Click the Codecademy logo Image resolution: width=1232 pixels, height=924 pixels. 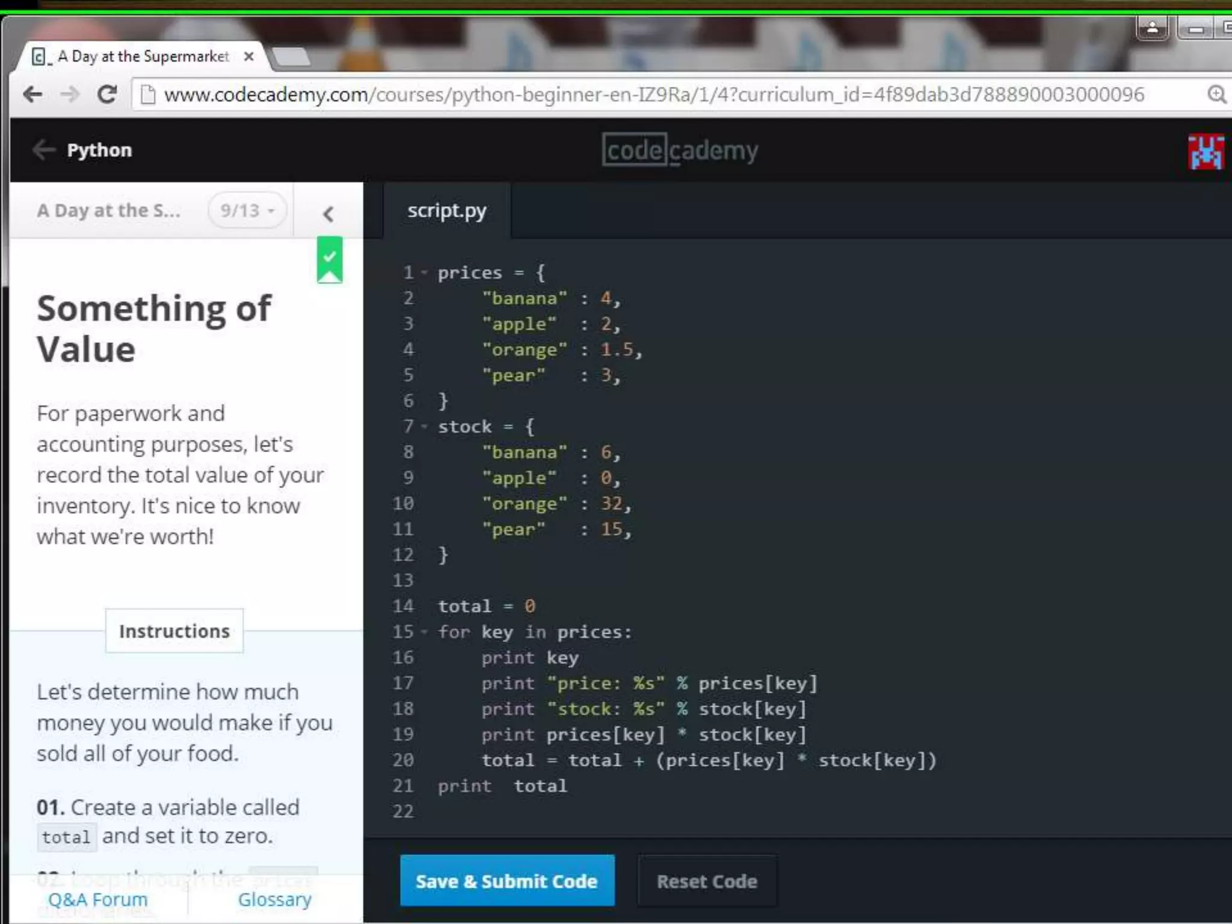[x=680, y=150]
